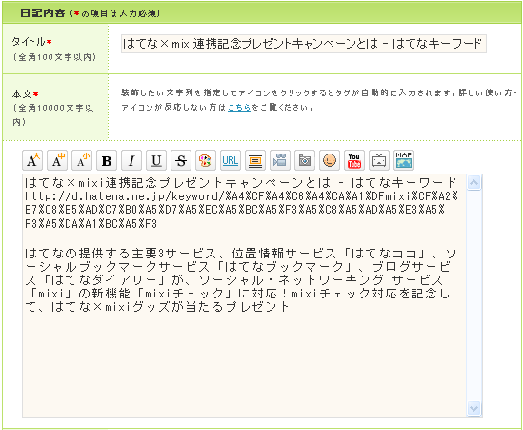
Task: Click the タイトル field label
Action: tap(29, 42)
